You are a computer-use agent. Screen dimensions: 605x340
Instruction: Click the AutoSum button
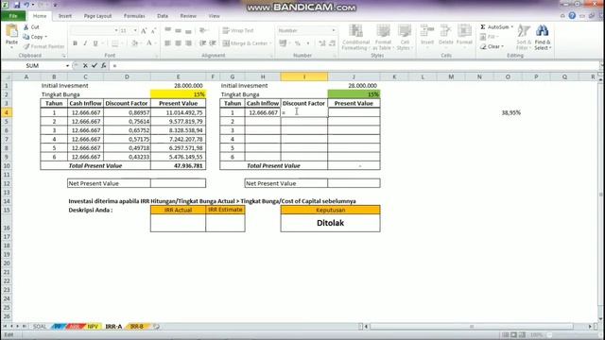click(494, 27)
